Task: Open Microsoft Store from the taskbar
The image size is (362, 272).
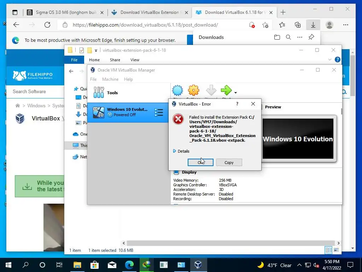Action: [94, 265]
